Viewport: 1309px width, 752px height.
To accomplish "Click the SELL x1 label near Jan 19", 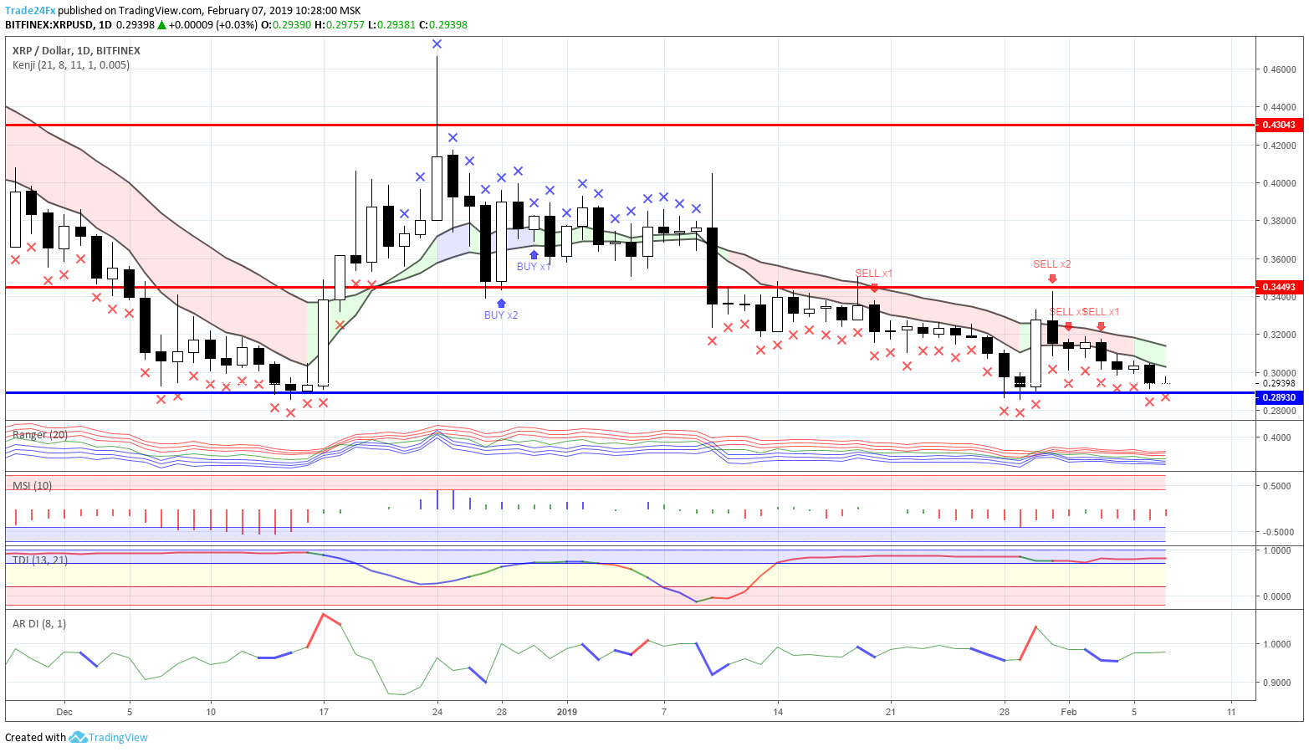I will pyautogui.click(x=873, y=274).
